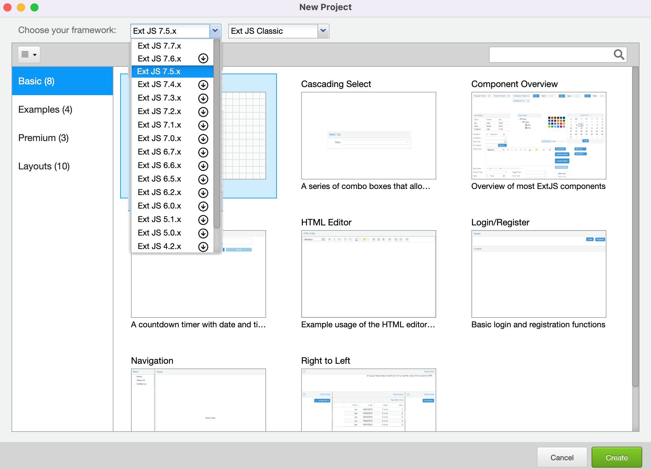Click the Cancel button

[562, 457]
